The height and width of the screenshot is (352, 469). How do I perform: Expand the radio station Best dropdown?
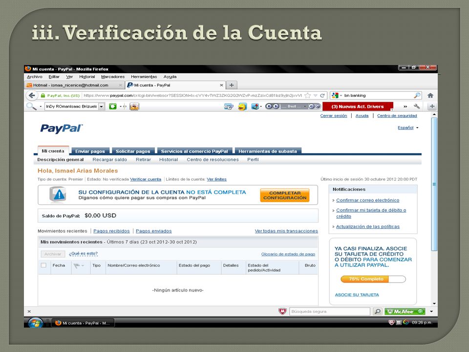click(x=305, y=106)
